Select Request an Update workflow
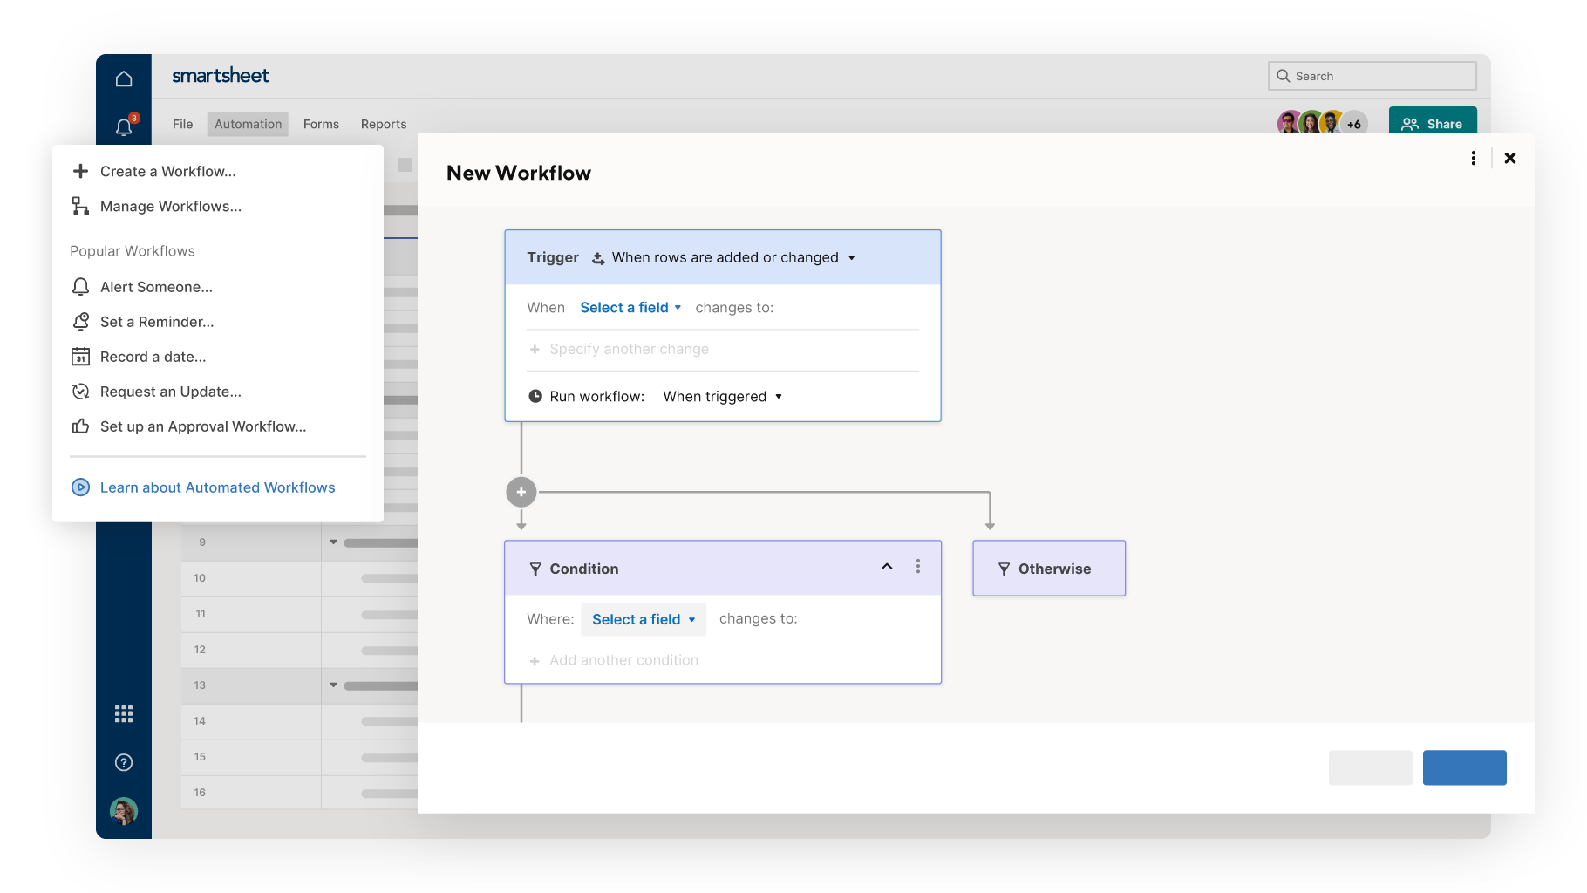This screenshot has height=893, width=1587. (x=171, y=391)
